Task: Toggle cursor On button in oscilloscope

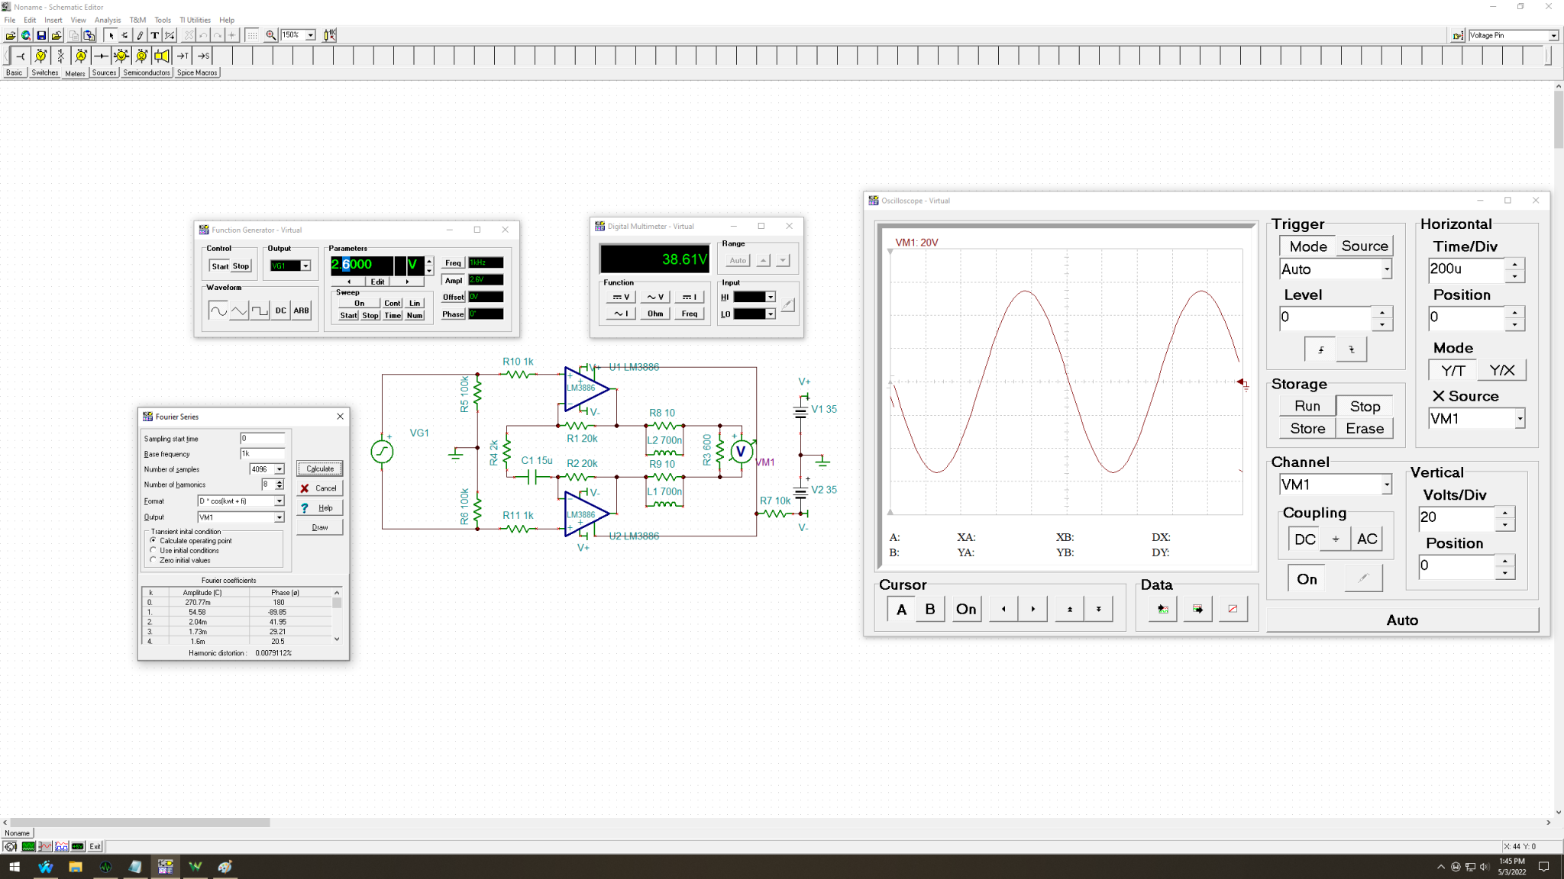Action: coord(966,609)
